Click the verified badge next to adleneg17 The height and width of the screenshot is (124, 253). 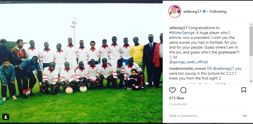tap(204, 11)
